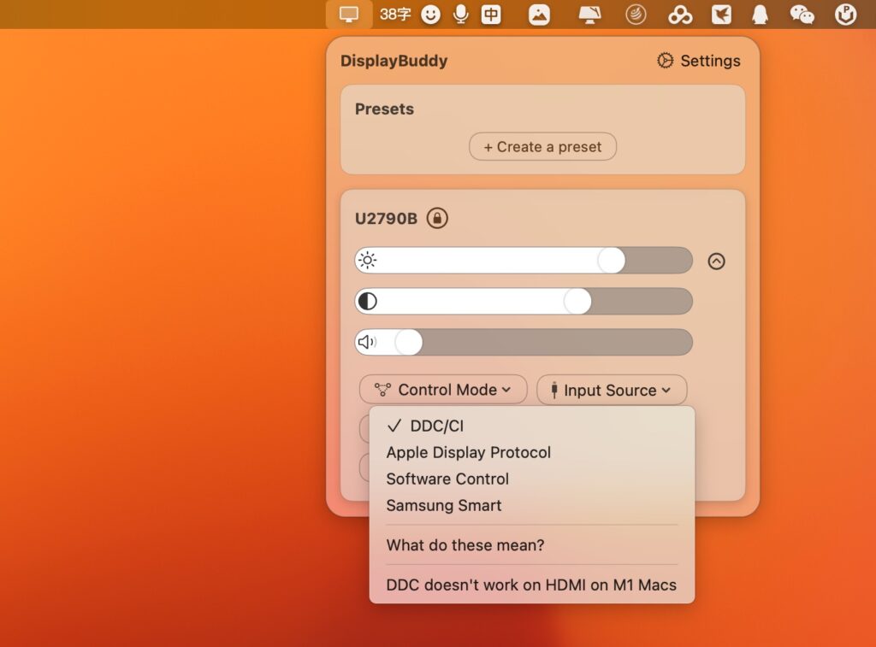Open the Control Mode dropdown
This screenshot has height=647, width=876.
(x=443, y=390)
